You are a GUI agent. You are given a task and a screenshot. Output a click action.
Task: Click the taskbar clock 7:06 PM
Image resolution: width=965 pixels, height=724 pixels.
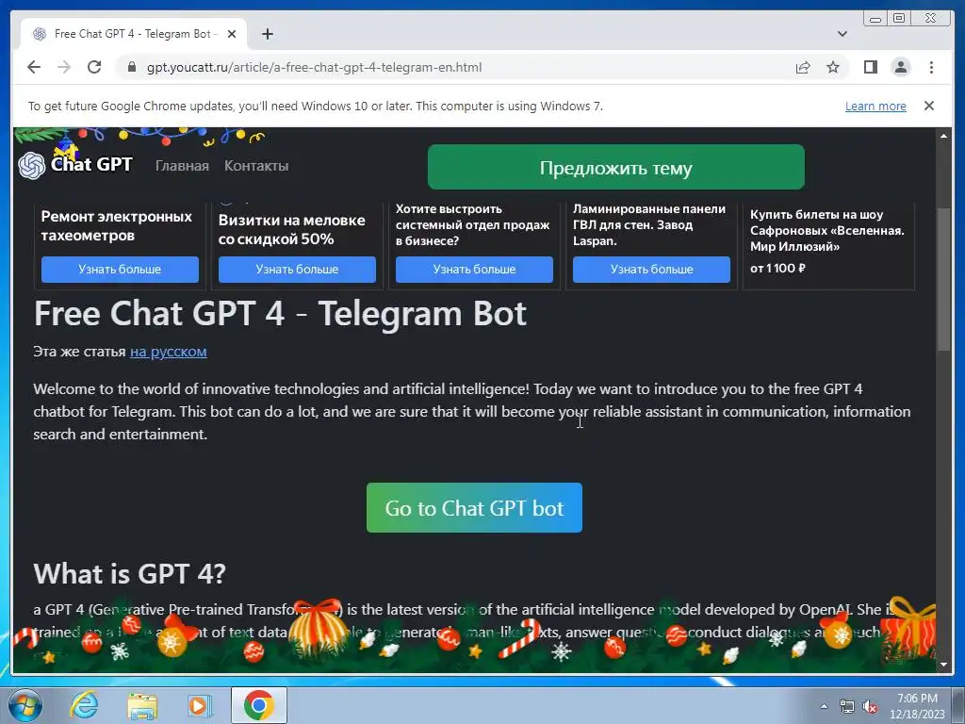click(x=917, y=699)
